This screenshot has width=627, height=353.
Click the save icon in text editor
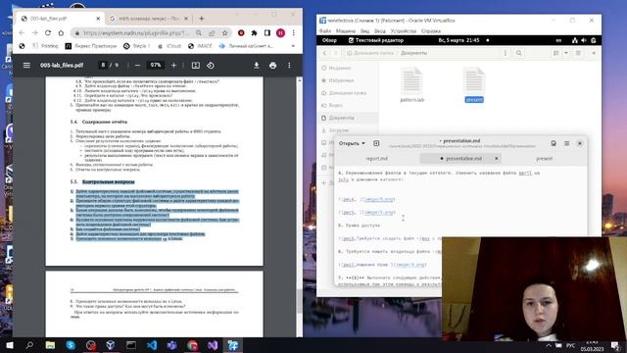coord(554,143)
